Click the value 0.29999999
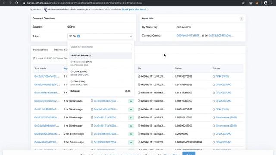 click(x=182, y=134)
